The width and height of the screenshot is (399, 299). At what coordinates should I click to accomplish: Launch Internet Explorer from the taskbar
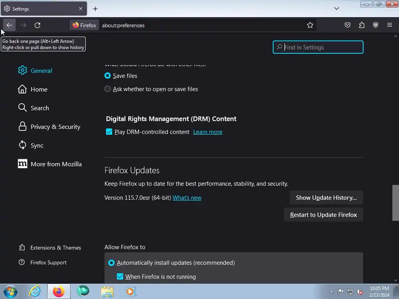click(x=35, y=291)
